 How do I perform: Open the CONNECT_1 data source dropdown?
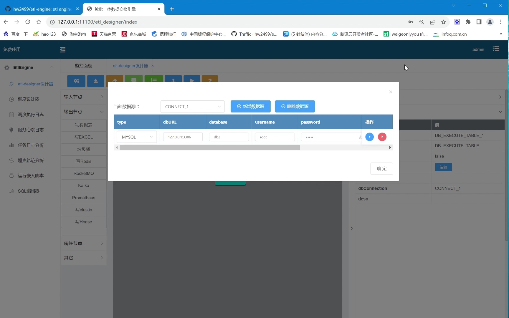pyautogui.click(x=192, y=106)
